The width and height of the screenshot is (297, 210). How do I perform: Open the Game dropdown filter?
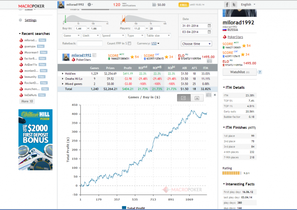tap(71, 35)
